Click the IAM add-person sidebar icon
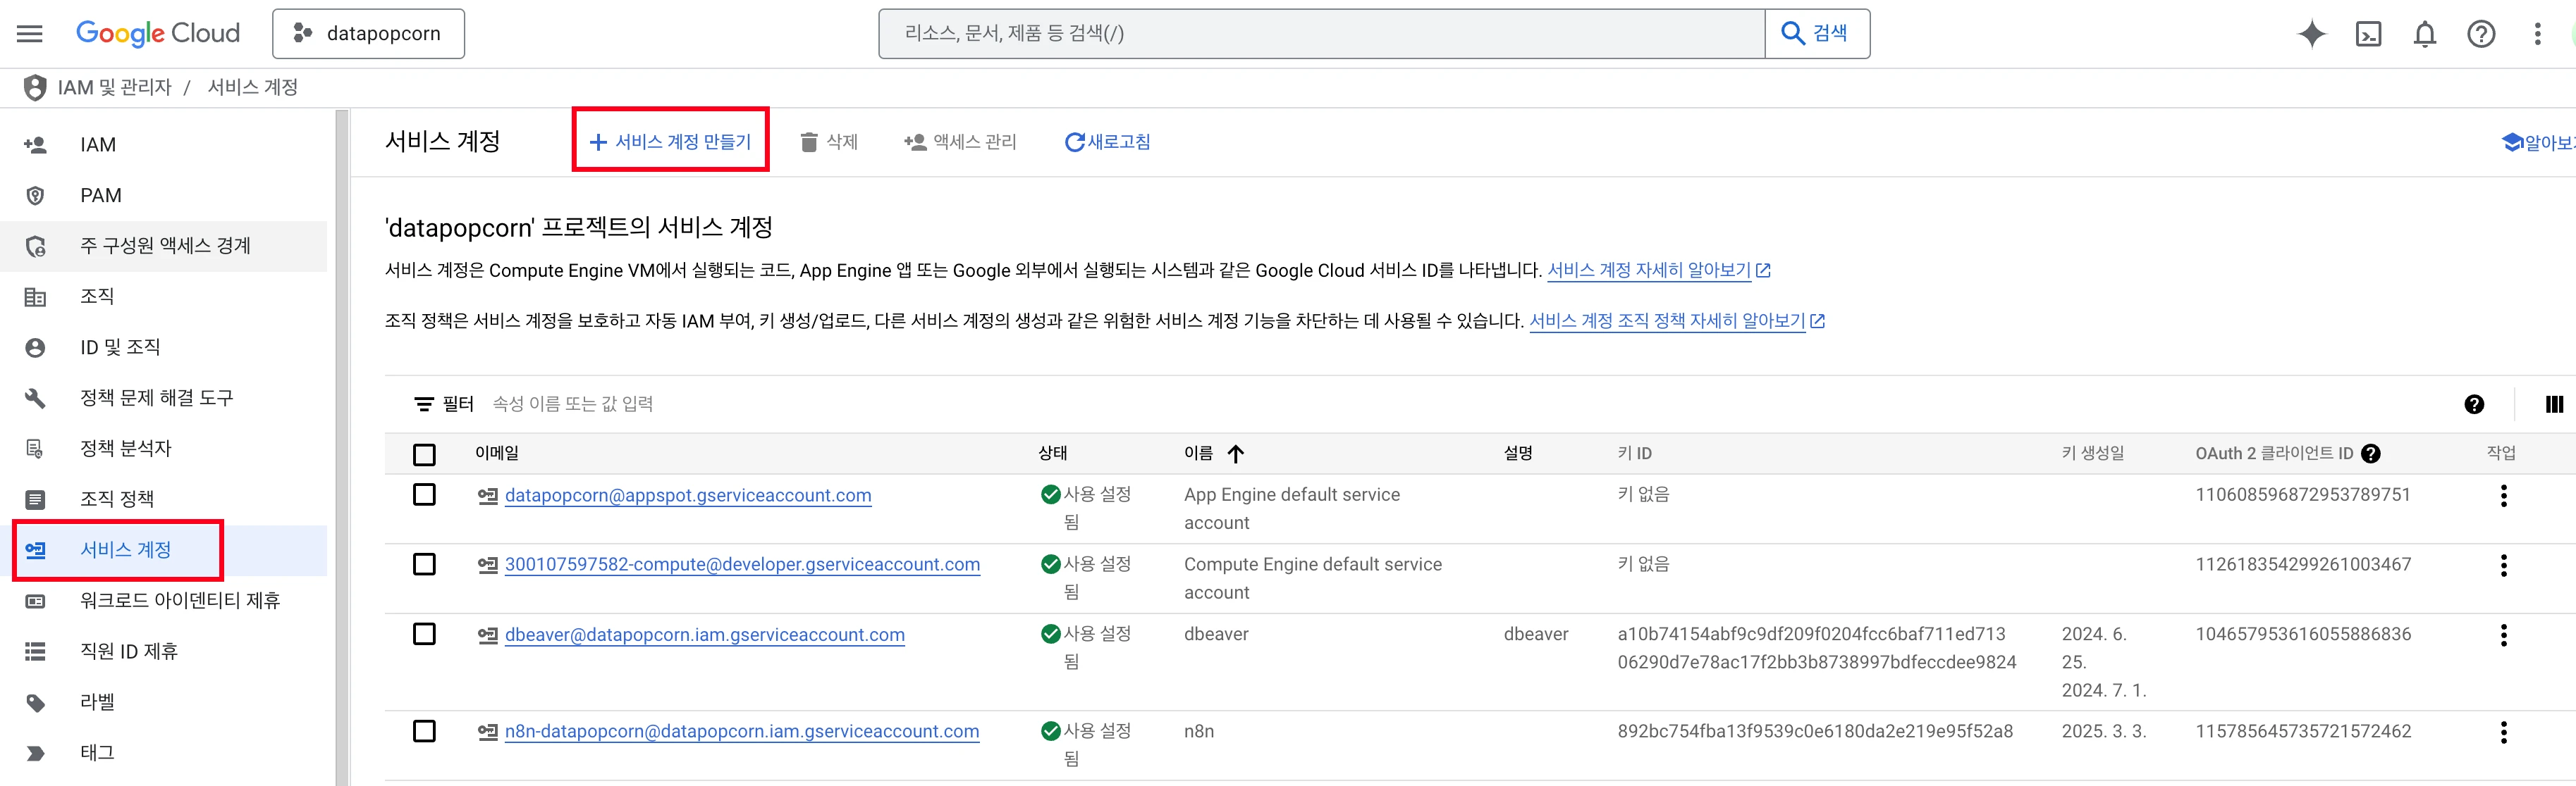Viewport: 2576px width, 786px height. point(35,145)
